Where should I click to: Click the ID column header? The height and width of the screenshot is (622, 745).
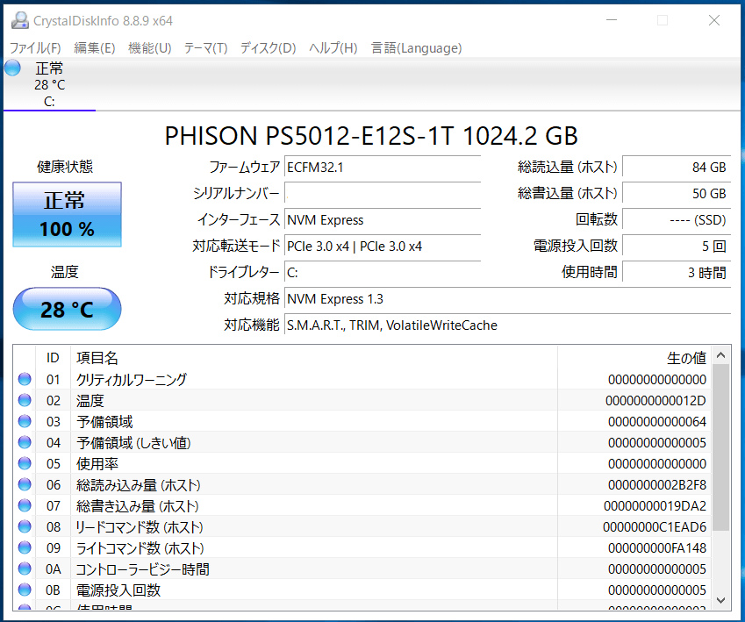pyautogui.click(x=53, y=357)
